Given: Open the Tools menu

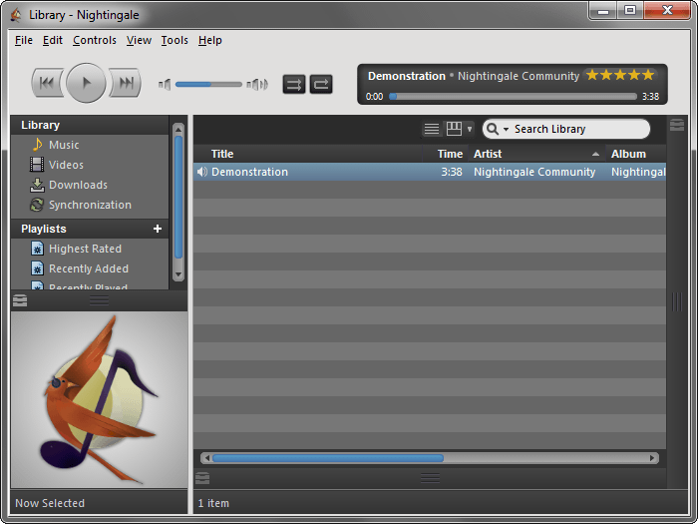Looking at the screenshot, I should click(174, 40).
